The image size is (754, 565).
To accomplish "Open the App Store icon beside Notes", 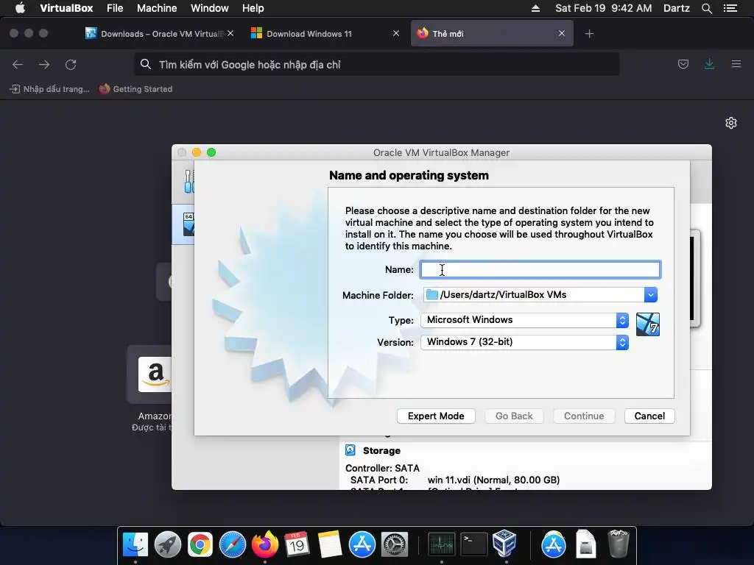I will [x=362, y=545].
